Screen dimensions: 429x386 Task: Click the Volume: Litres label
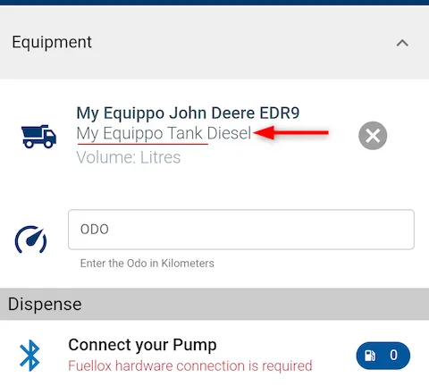(x=129, y=157)
